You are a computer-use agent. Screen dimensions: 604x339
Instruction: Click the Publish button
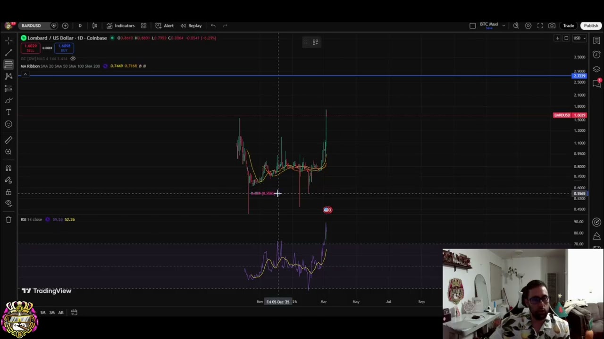[591, 26]
